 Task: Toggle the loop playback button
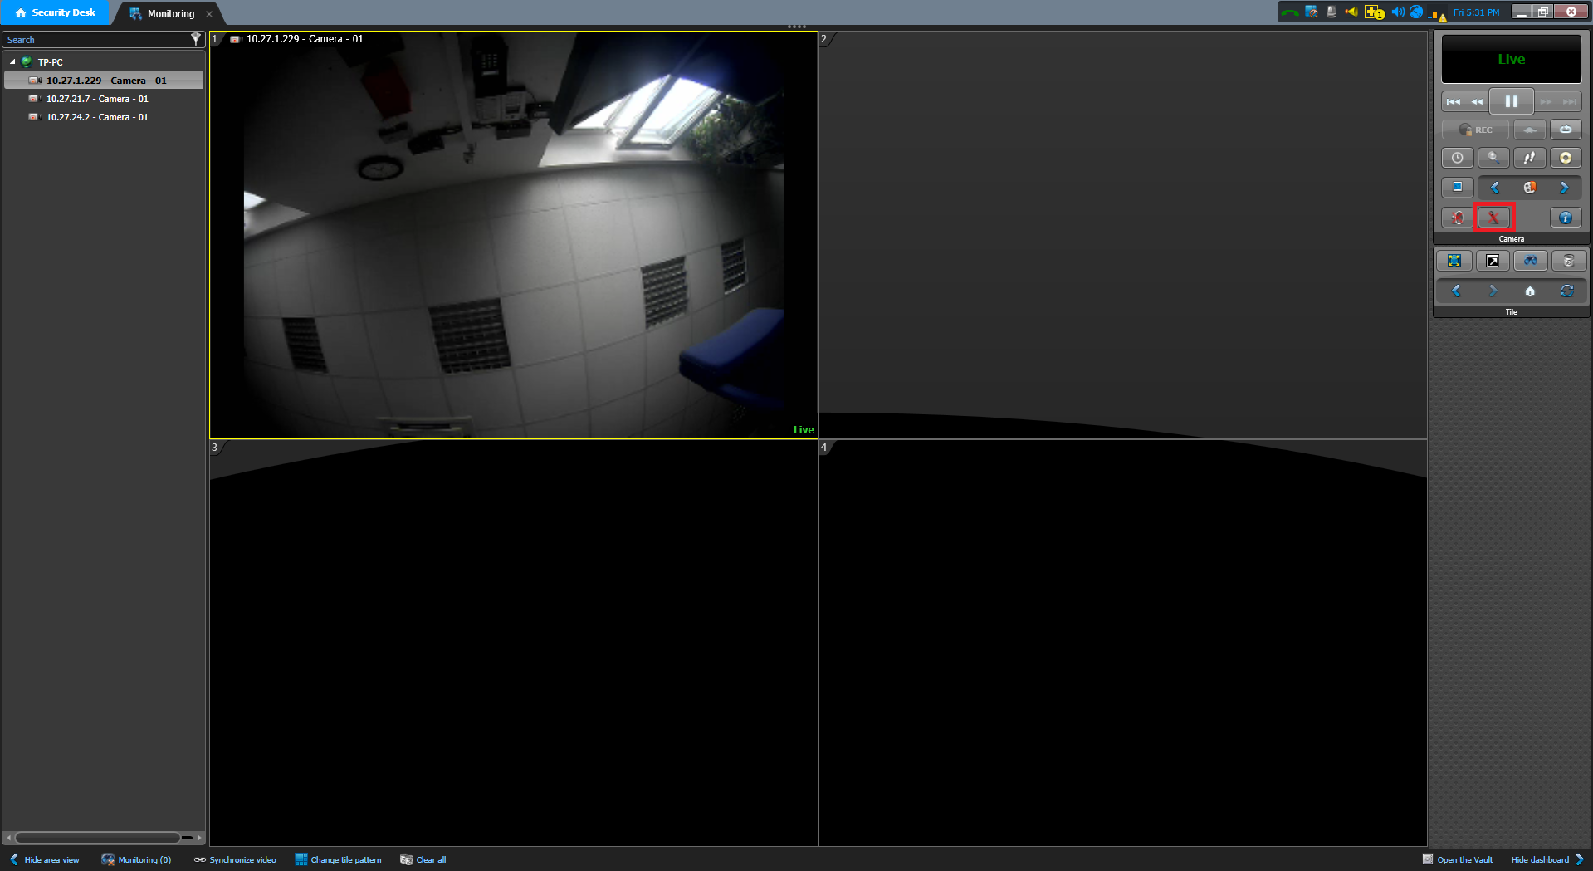(x=1565, y=130)
